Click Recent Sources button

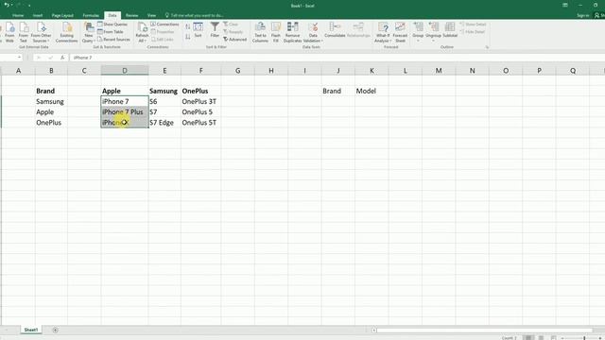coord(113,39)
